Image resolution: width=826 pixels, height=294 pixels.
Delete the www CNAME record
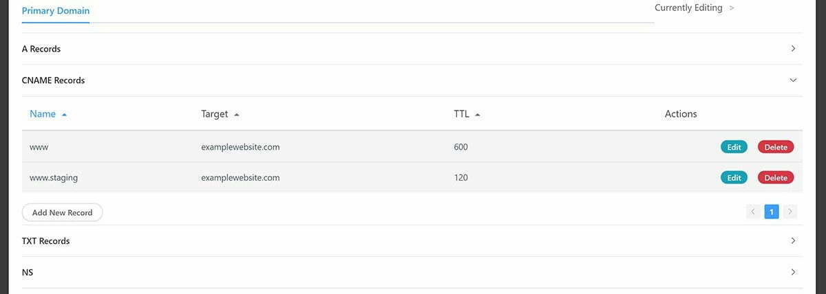(x=776, y=147)
